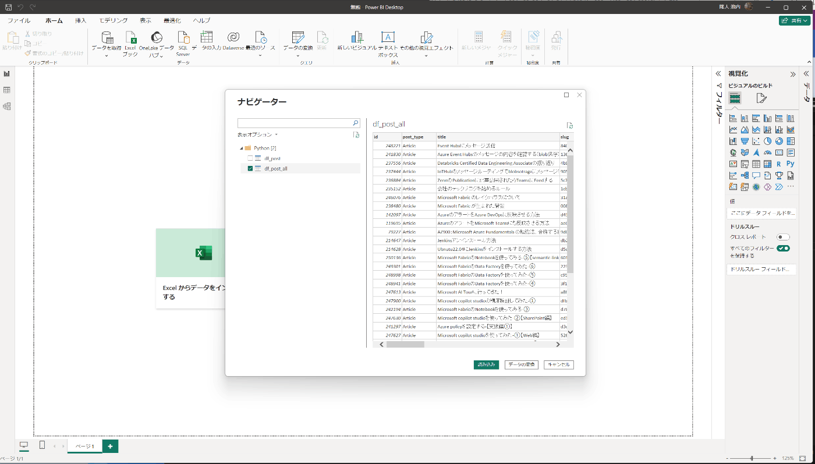Select the stacked bar chart visual icon
Viewport: 815px width, 464px height.
(733, 118)
